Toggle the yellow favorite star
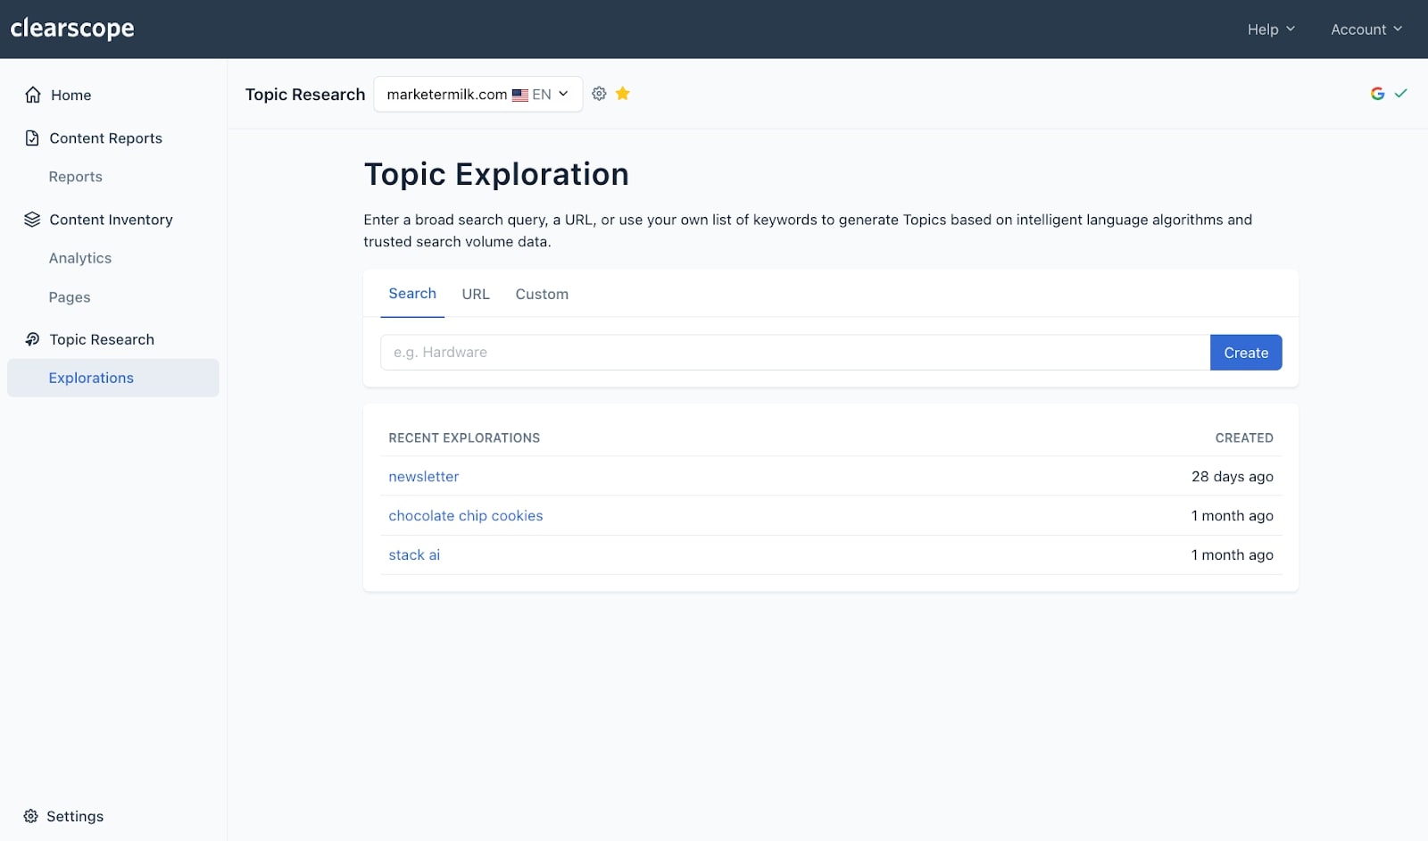1428x841 pixels. pyautogui.click(x=623, y=93)
